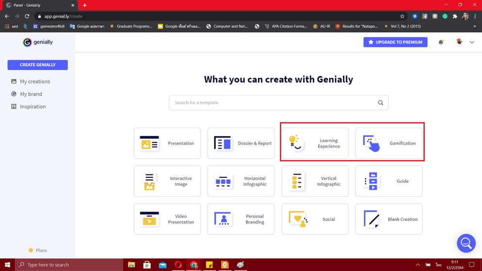Open the help chat bubble
The width and height of the screenshot is (482, 271).
(x=466, y=243)
